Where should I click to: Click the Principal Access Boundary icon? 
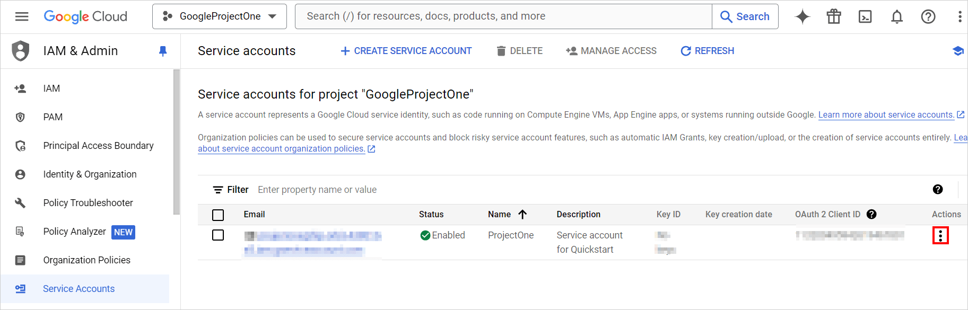click(x=20, y=146)
